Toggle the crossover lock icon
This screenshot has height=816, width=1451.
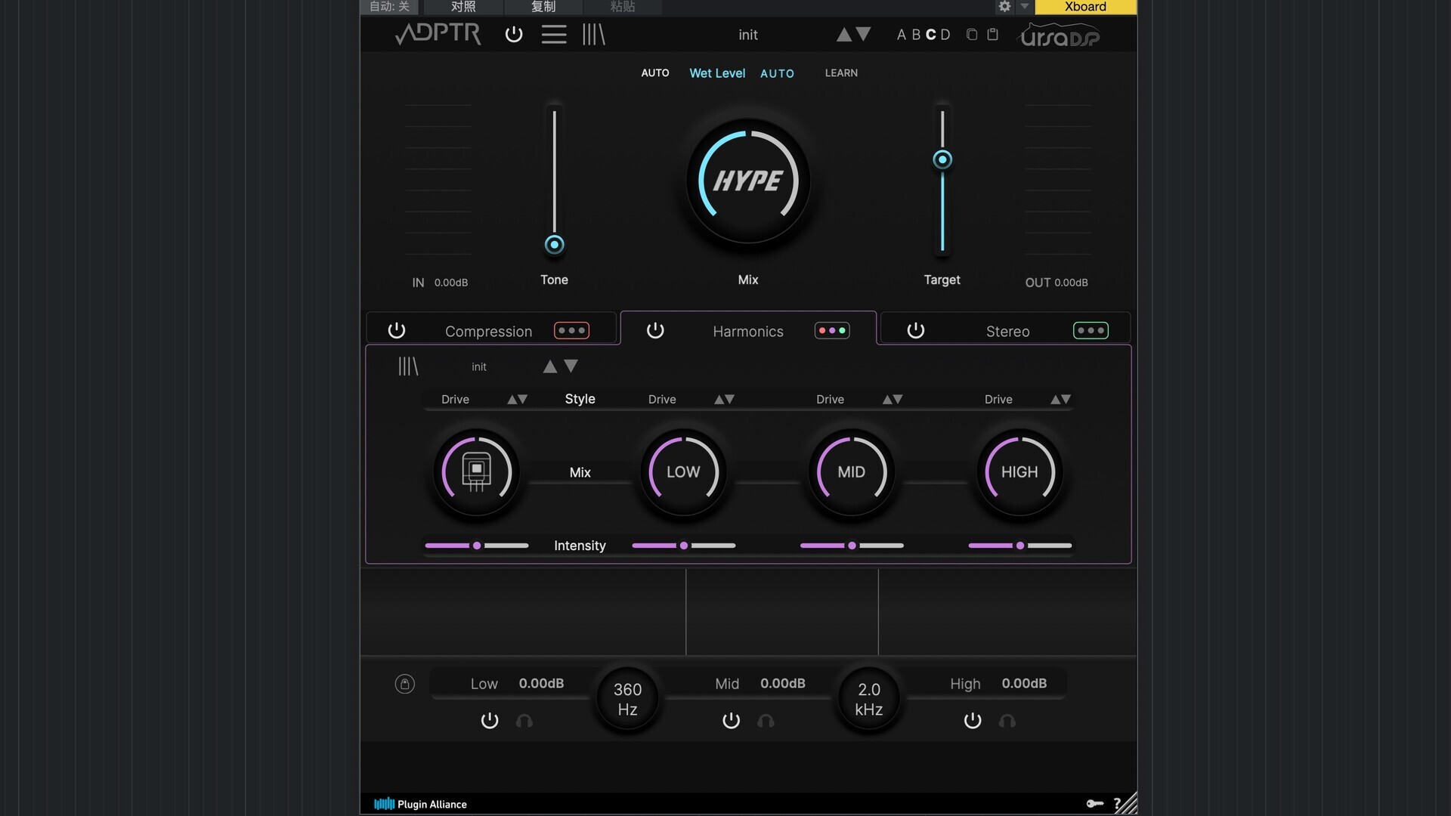(405, 684)
